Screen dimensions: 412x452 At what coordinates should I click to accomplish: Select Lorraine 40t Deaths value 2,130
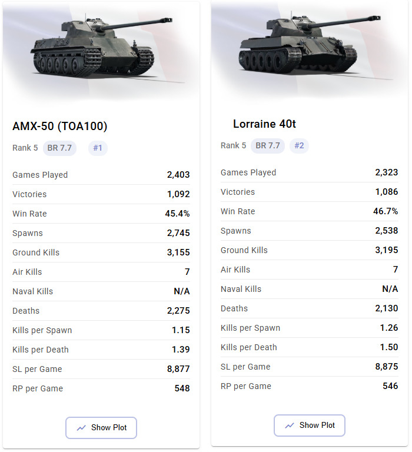pyautogui.click(x=386, y=308)
